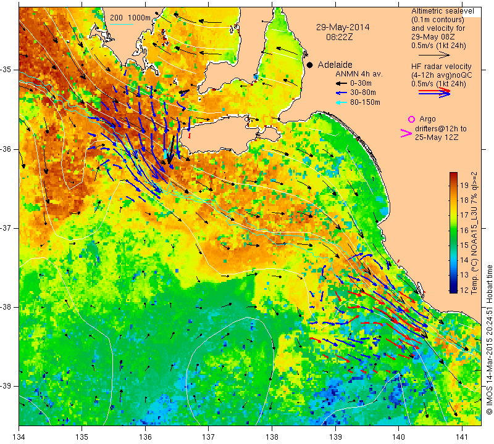The width and height of the screenshot is (494, 444).
Task: Click the black Adelaide city marker dot
Action: point(310,65)
